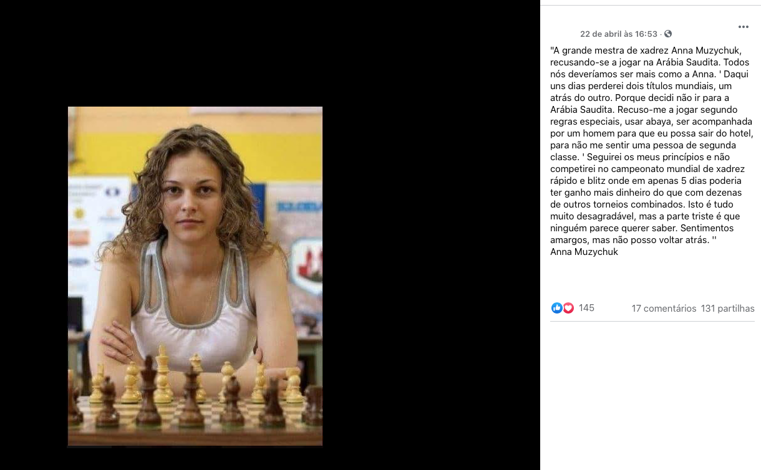The width and height of the screenshot is (761, 470).
Task: Click the blue thumbs-up Like reaction icon
Action: point(556,308)
